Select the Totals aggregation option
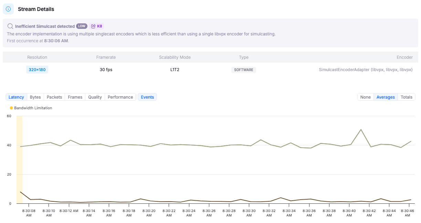The height and width of the screenshot is (223, 421). click(x=406, y=97)
